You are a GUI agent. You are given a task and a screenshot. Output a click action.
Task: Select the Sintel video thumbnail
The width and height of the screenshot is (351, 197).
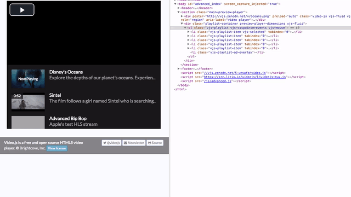pyautogui.click(x=28, y=102)
